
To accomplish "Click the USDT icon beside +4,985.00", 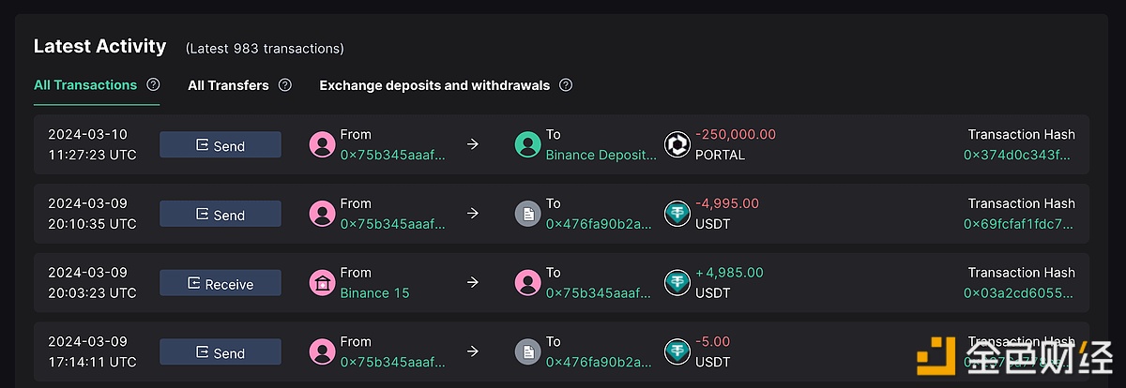I will [677, 282].
